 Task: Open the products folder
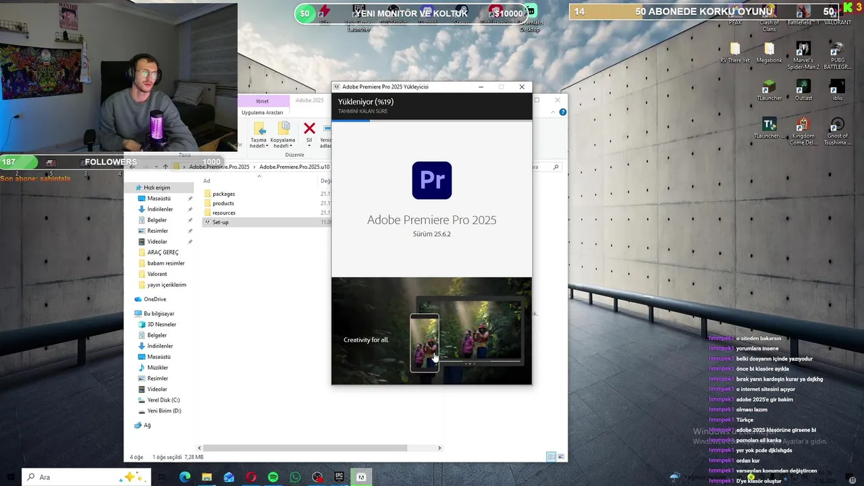coord(219,203)
